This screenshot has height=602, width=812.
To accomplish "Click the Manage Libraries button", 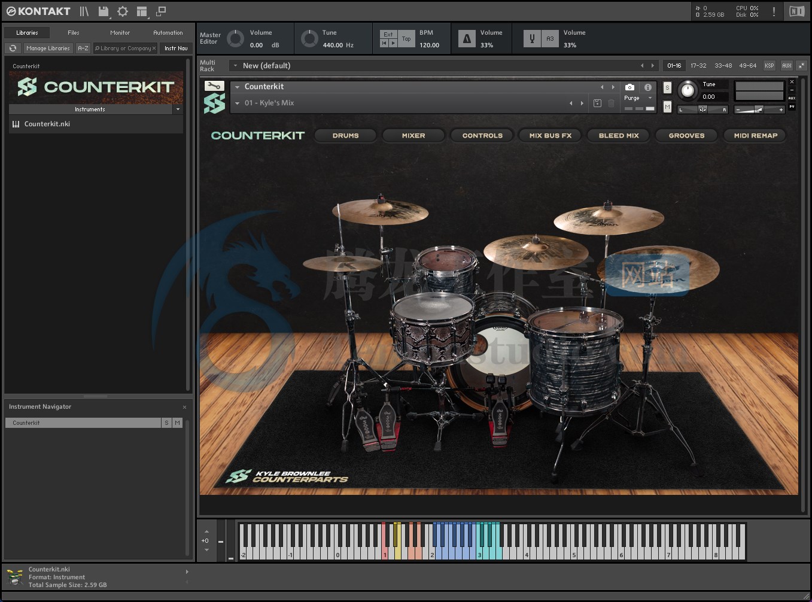I will 48,48.
